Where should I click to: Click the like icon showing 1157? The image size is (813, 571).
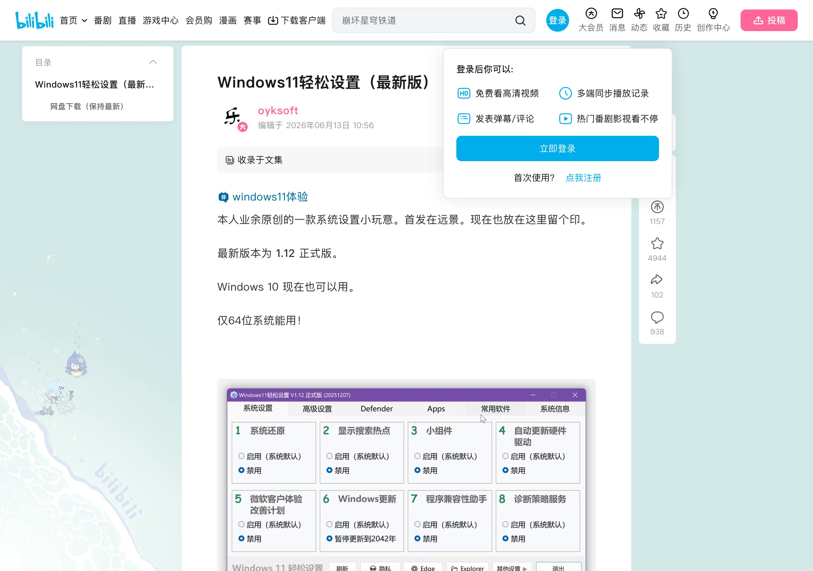(657, 207)
